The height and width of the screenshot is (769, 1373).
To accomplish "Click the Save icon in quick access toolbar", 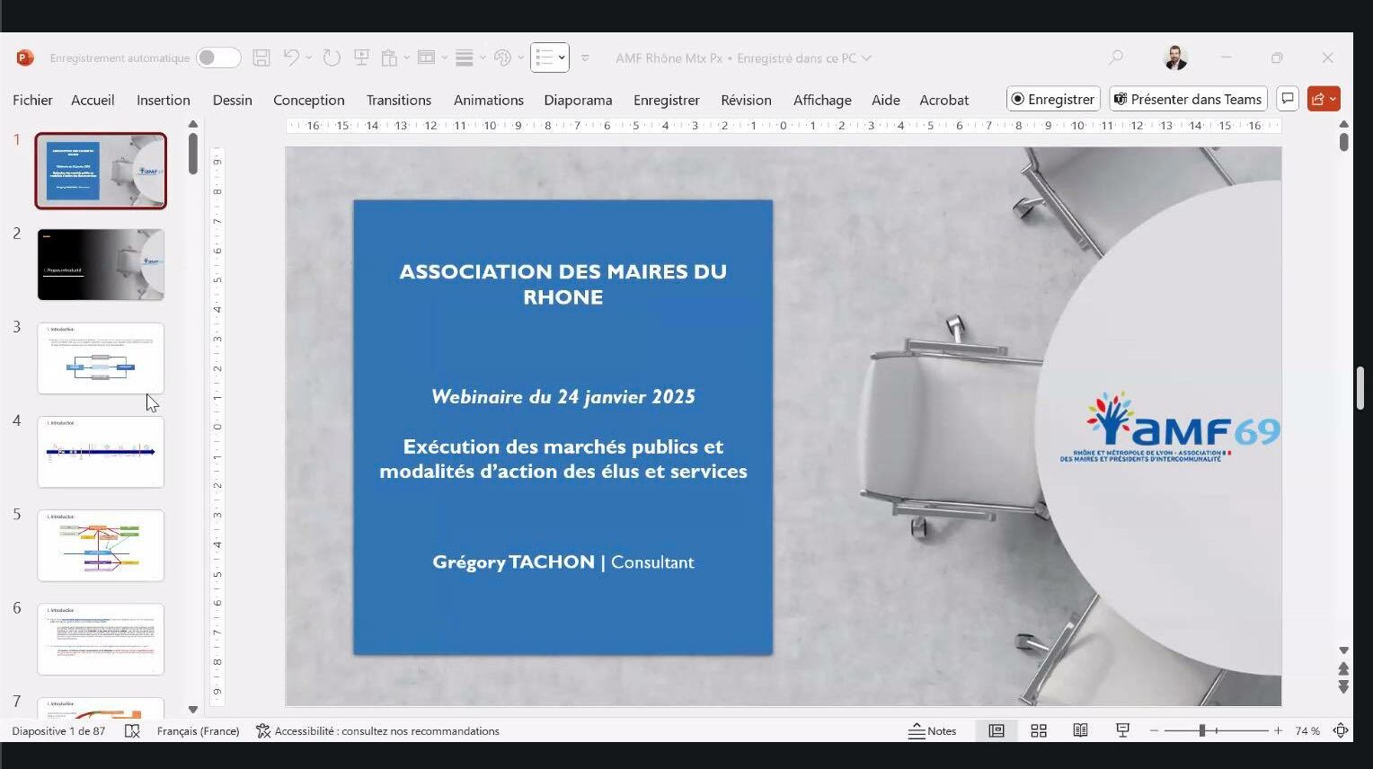I will tap(261, 58).
